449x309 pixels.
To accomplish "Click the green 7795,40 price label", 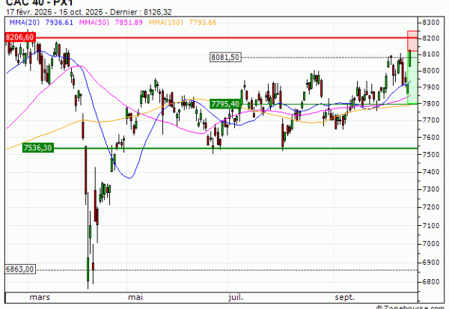I will pyautogui.click(x=224, y=104).
